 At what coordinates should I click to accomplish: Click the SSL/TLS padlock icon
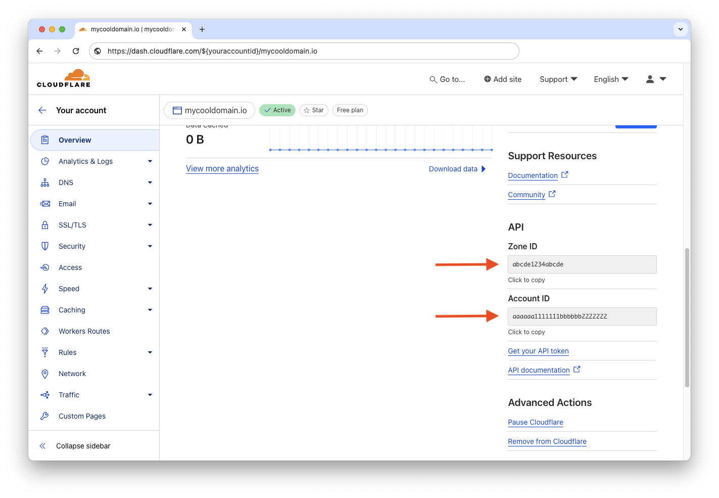[45, 225]
